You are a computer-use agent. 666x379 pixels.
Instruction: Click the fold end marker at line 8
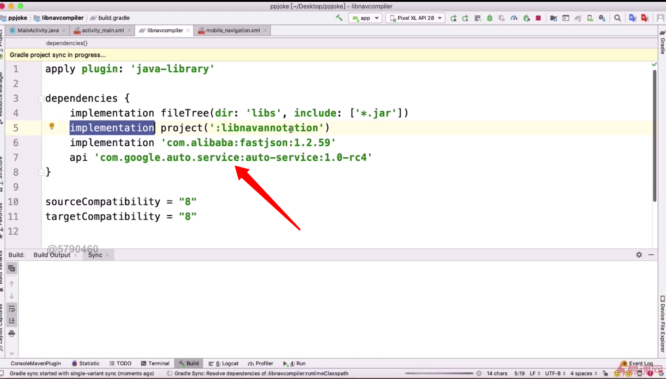click(41, 172)
